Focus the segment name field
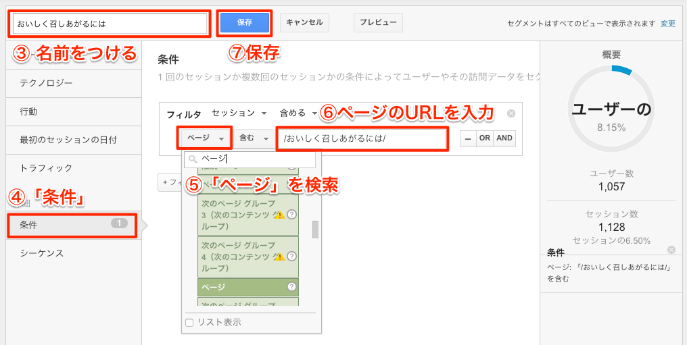Viewport: 687px width, 345px height. 110,24
